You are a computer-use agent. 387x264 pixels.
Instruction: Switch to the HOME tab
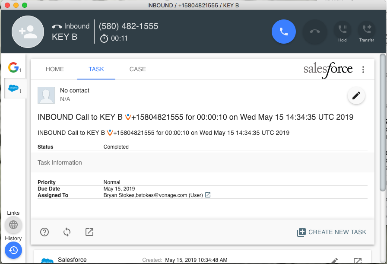pyautogui.click(x=55, y=70)
